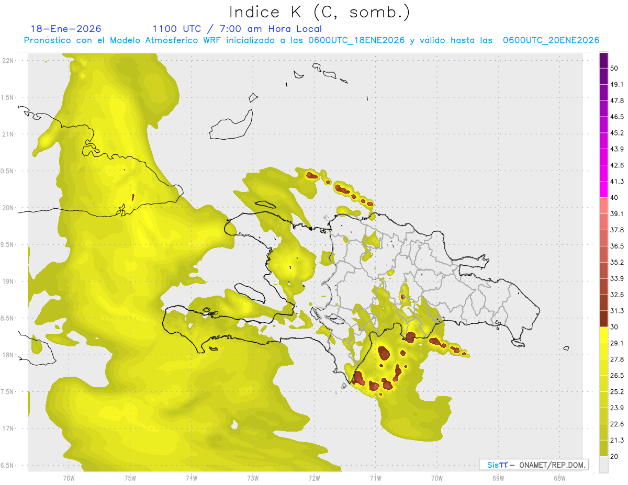Click the "SisTT - ONAMET/REP.DOM." label box
The image size is (628, 485).
(x=533, y=465)
